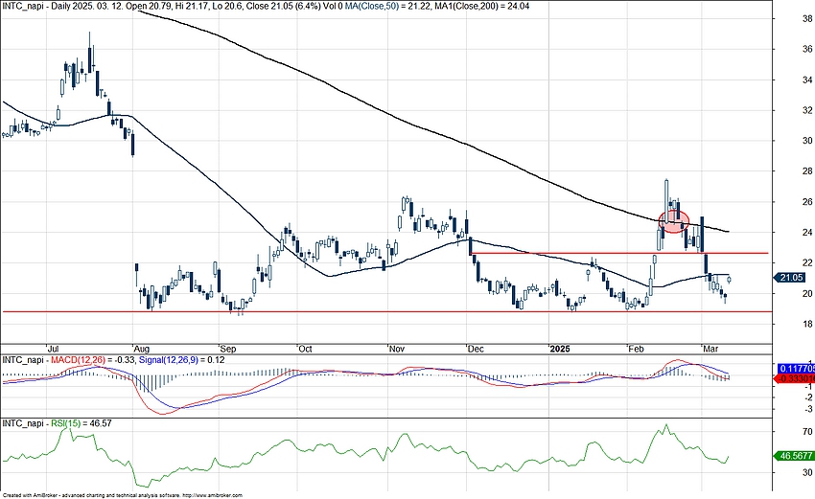Click the Jul label on date axis
This screenshot has height=499, width=815.
pos(54,349)
